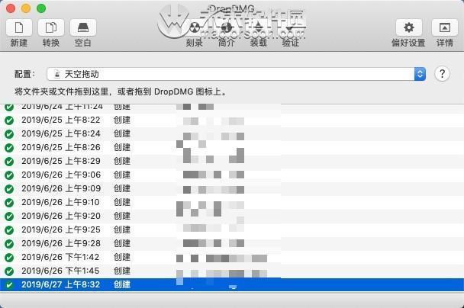Click the Burn (刻录) toolbar icon
The image size is (464, 308).
coord(195,27)
